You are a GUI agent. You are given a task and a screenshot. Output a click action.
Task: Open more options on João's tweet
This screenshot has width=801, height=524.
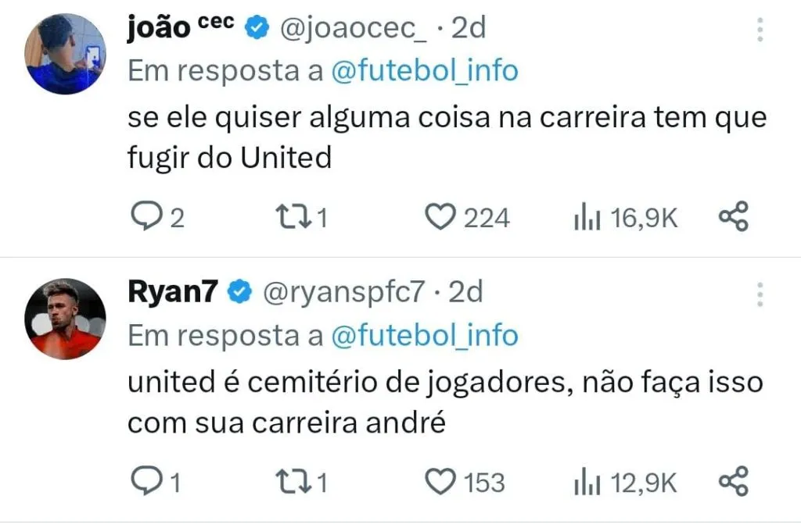tap(760, 29)
